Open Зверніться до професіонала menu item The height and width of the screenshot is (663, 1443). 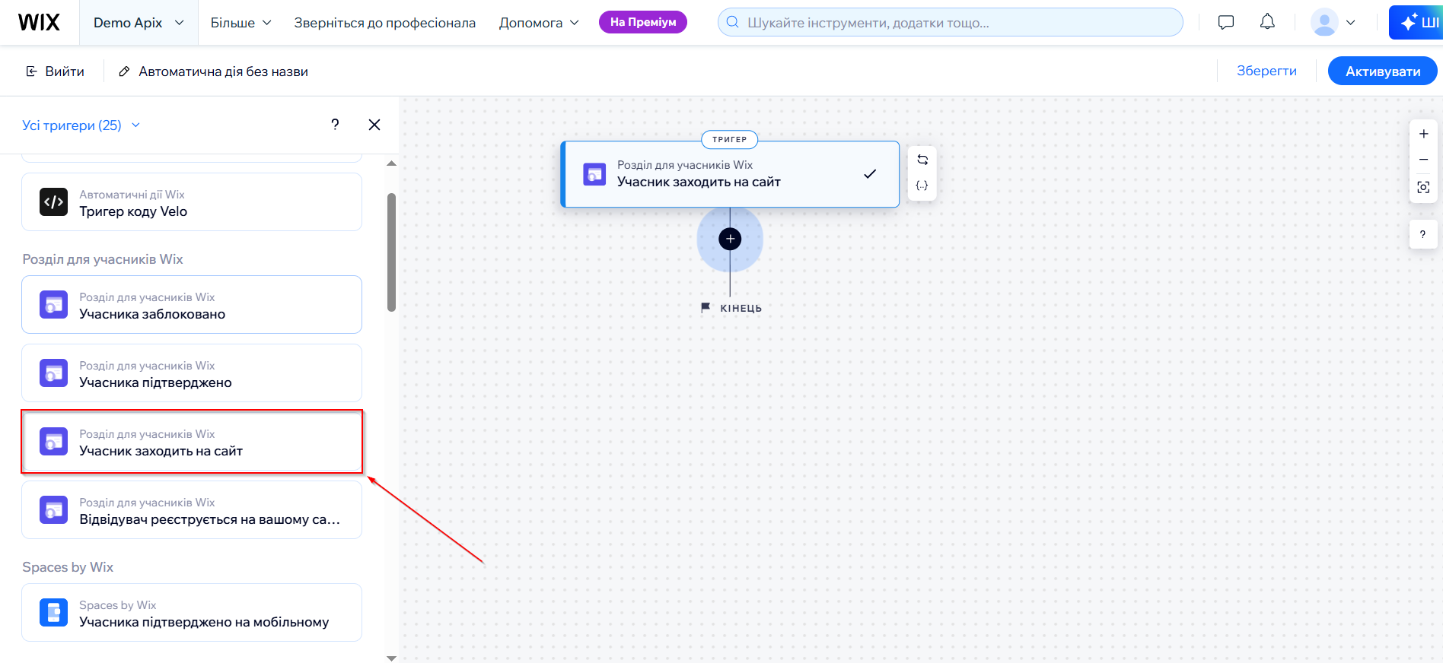pos(385,23)
